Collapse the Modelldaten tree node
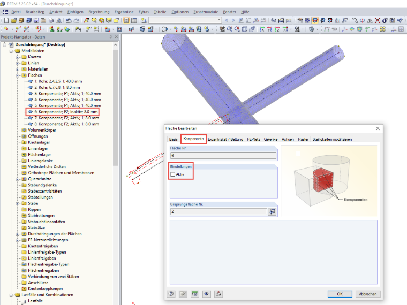Image resolution: width=407 pixels, height=305 pixels. tap(11, 51)
